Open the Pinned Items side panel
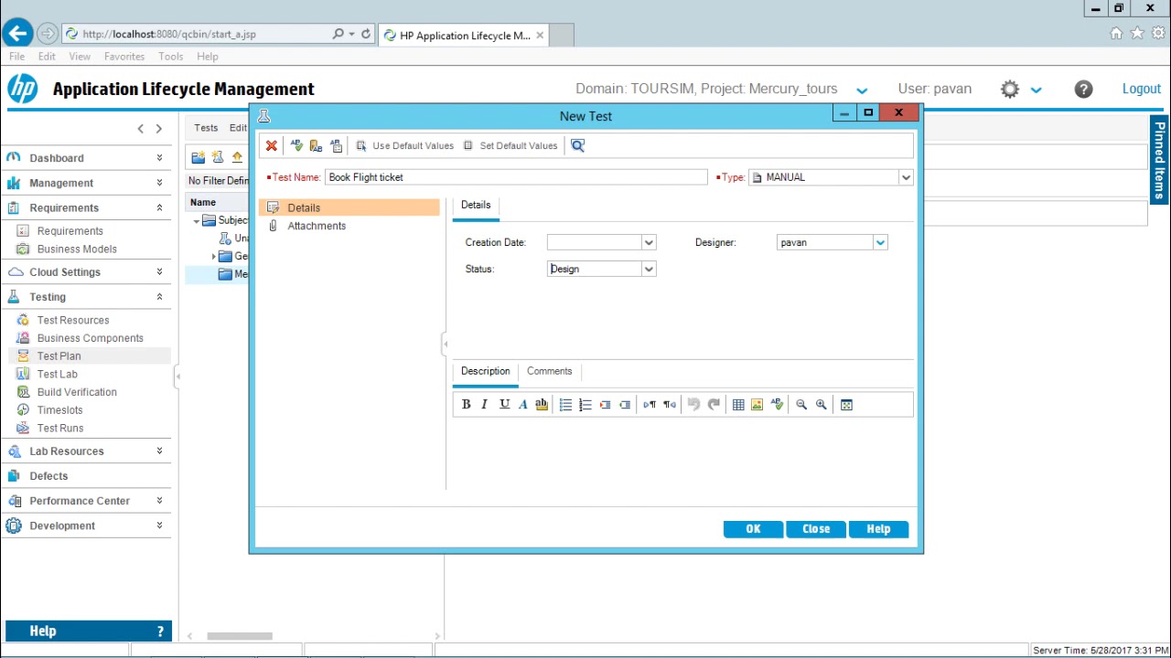Image resolution: width=1171 pixels, height=658 pixels. tap(1159, 160)
